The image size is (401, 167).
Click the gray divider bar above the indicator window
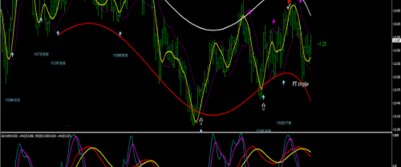pos(200,133)
